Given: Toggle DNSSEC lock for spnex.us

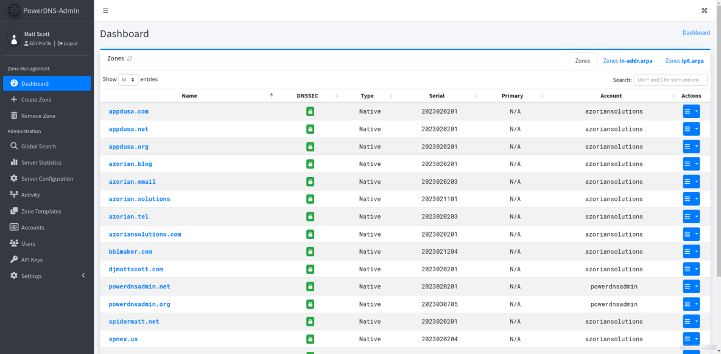Looking at the screenshot, I should tap(310, 339).
